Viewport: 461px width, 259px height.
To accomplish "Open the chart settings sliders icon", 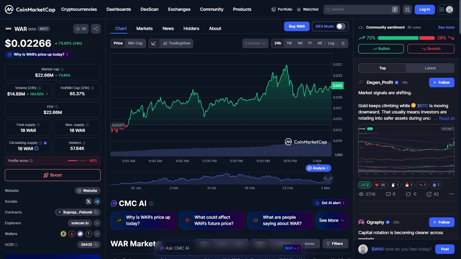I will (343, 43).
